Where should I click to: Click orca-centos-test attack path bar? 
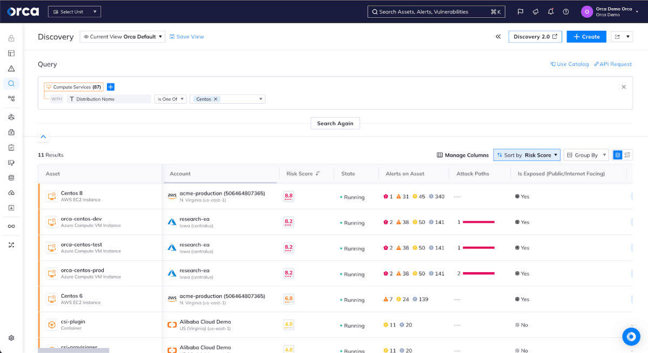coord(478,248)
